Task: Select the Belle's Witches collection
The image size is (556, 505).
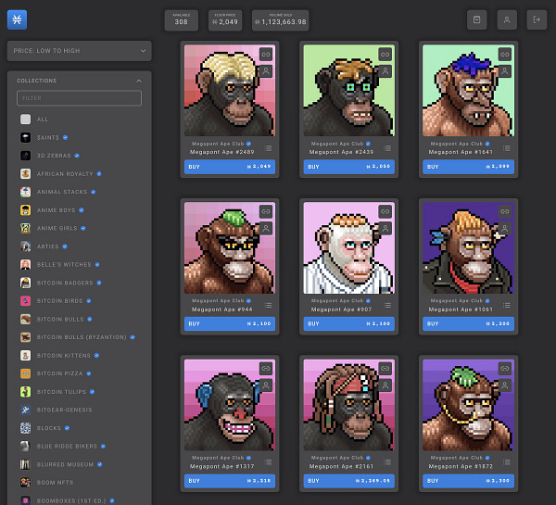Action: point(60,265)
